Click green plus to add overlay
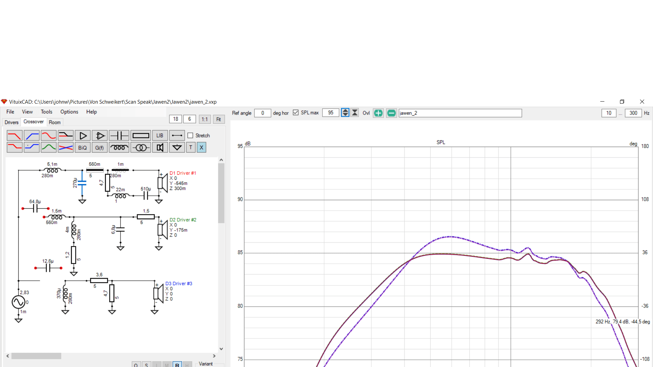The width and height of the screenshot is (653, 367). [378, 113]
